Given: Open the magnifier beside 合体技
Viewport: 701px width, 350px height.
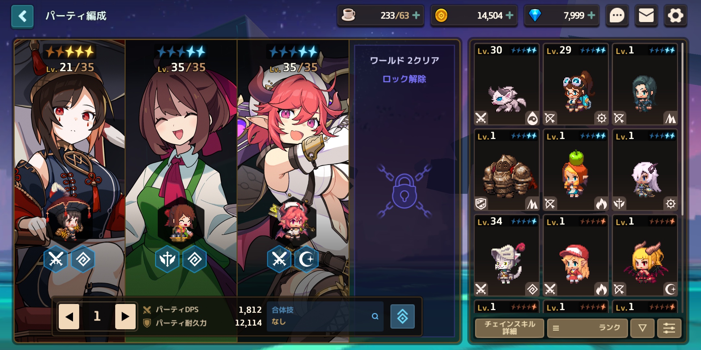Looking at the screenshot, I should pyautogui.click(x=375, y=316).
